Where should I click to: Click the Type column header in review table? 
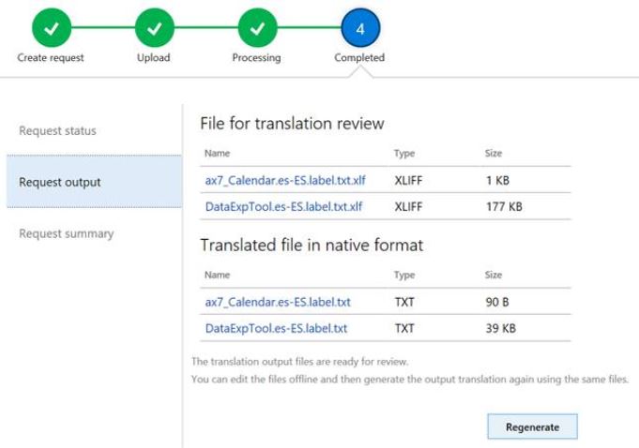pyautogui.click(x=403, y=153)
